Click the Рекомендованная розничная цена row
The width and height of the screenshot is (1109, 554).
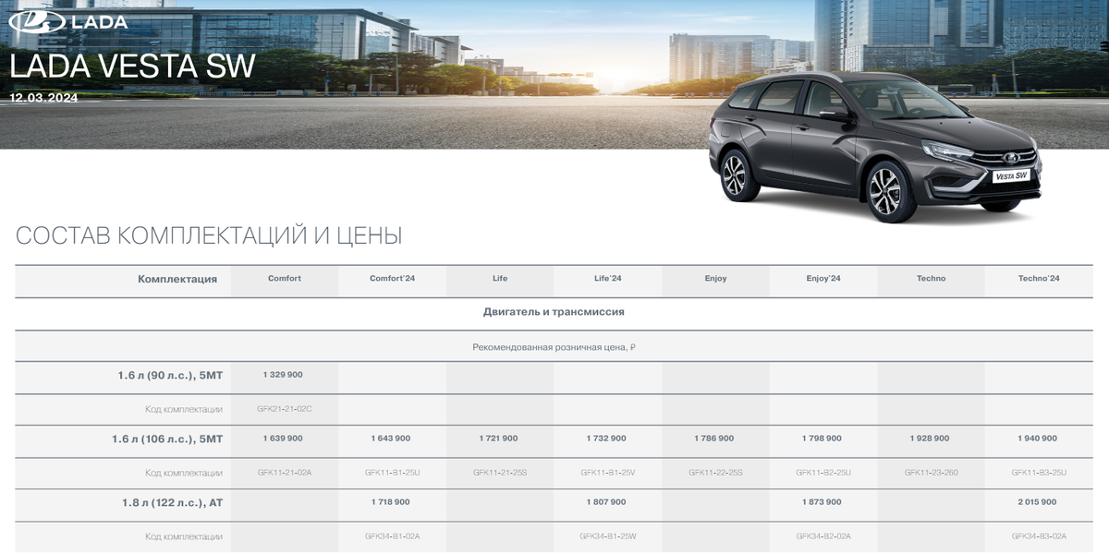(554, 347)
